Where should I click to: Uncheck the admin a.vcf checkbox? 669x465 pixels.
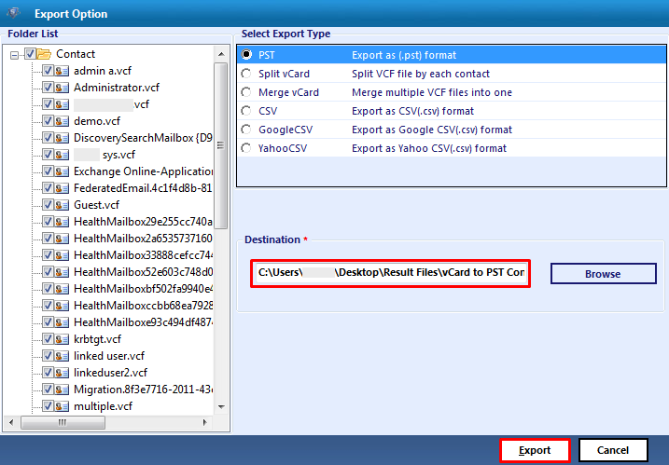[48, 71]
